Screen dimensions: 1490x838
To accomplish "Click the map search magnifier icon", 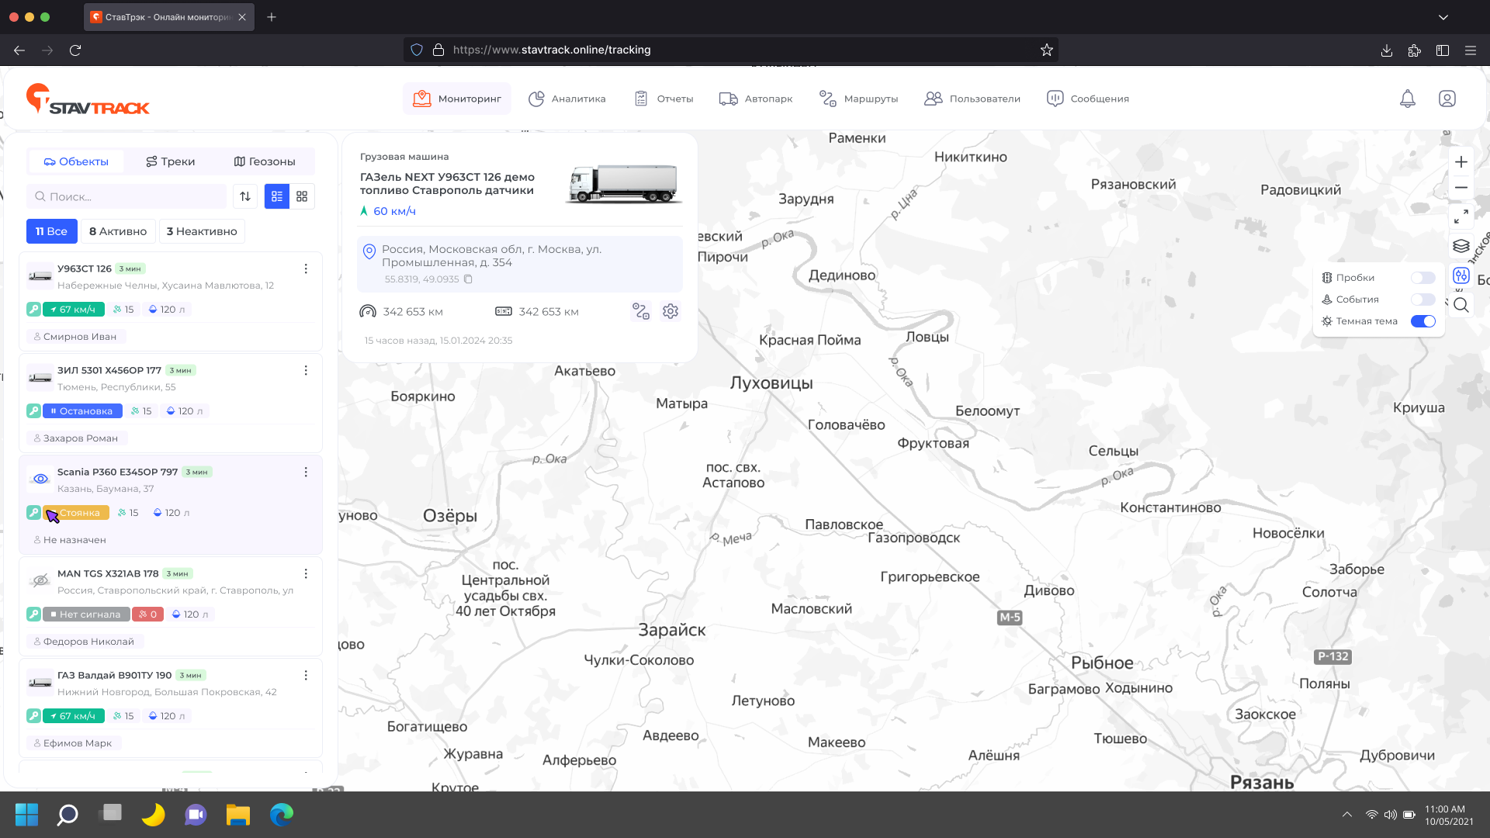I will 1461,305.
